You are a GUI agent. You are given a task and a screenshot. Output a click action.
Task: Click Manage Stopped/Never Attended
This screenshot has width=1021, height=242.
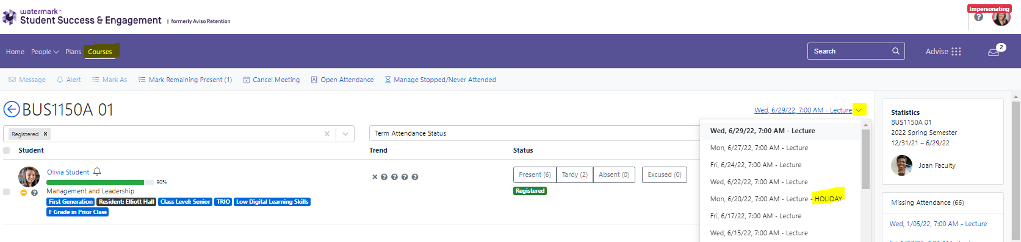pyautogui.click(x=440, y=80)
